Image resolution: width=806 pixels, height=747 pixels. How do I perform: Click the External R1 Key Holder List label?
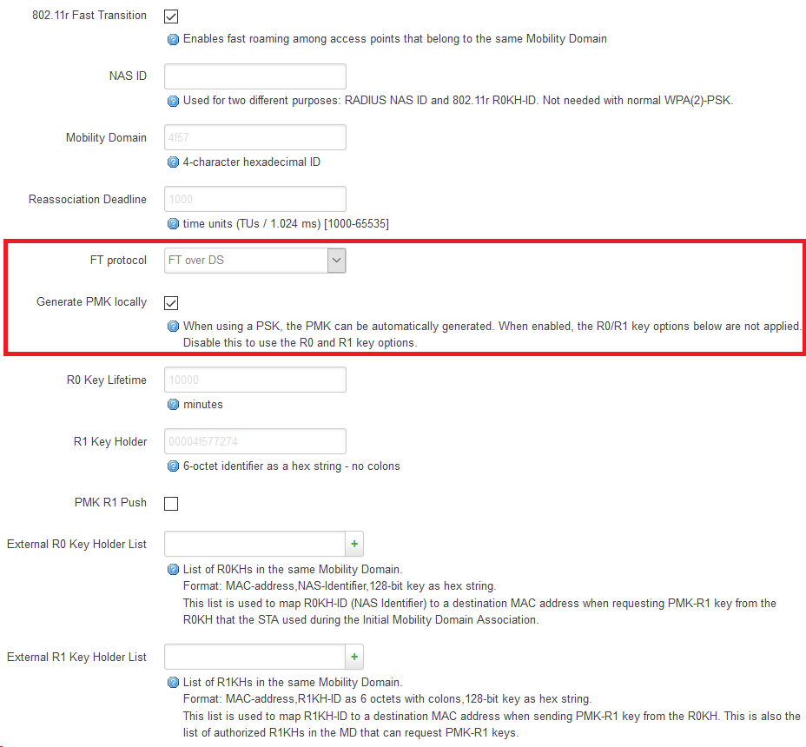[x=76, y=657]
